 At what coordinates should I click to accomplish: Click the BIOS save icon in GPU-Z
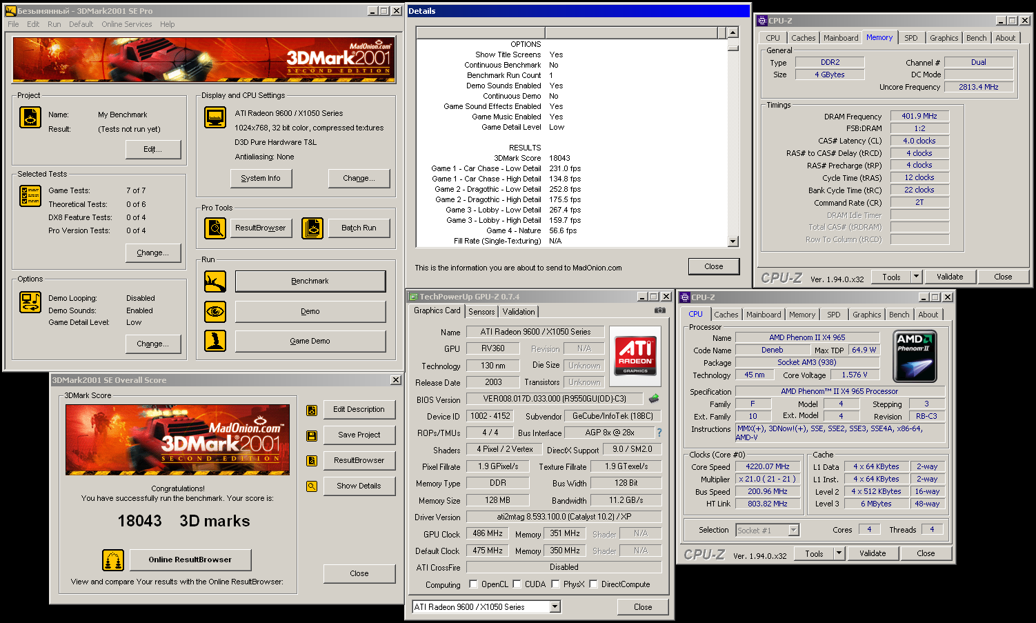point(654,398)
